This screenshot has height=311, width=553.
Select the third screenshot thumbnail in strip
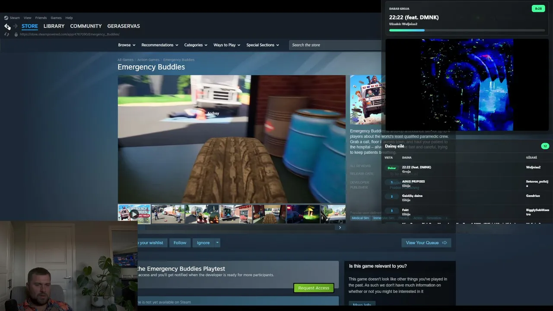click(x=202, y=214)
